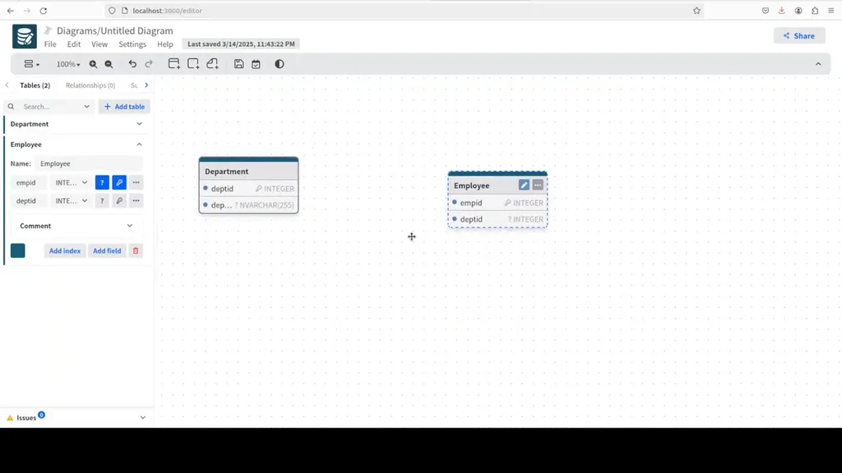Click the table Name input field

(89, 163)
